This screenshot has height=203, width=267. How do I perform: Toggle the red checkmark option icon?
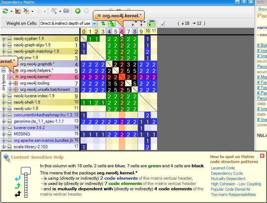163,23
